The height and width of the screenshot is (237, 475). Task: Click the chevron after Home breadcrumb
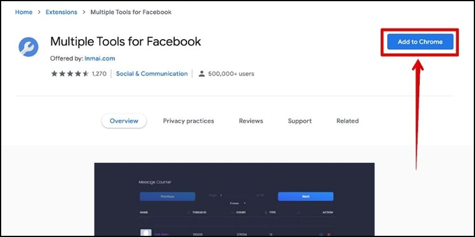click(x=39, y=12)
